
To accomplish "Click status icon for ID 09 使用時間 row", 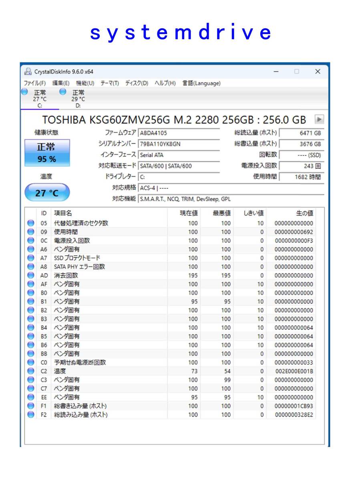I will click(30, 232).
